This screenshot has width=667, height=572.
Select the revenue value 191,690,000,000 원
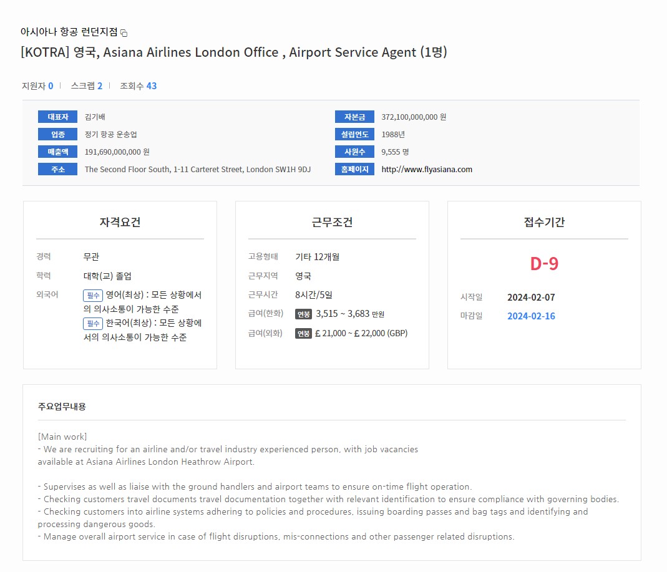tap(117, 152)
